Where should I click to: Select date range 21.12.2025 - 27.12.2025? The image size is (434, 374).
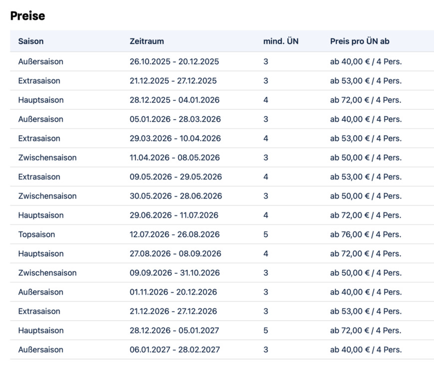(x=173, y=81)
